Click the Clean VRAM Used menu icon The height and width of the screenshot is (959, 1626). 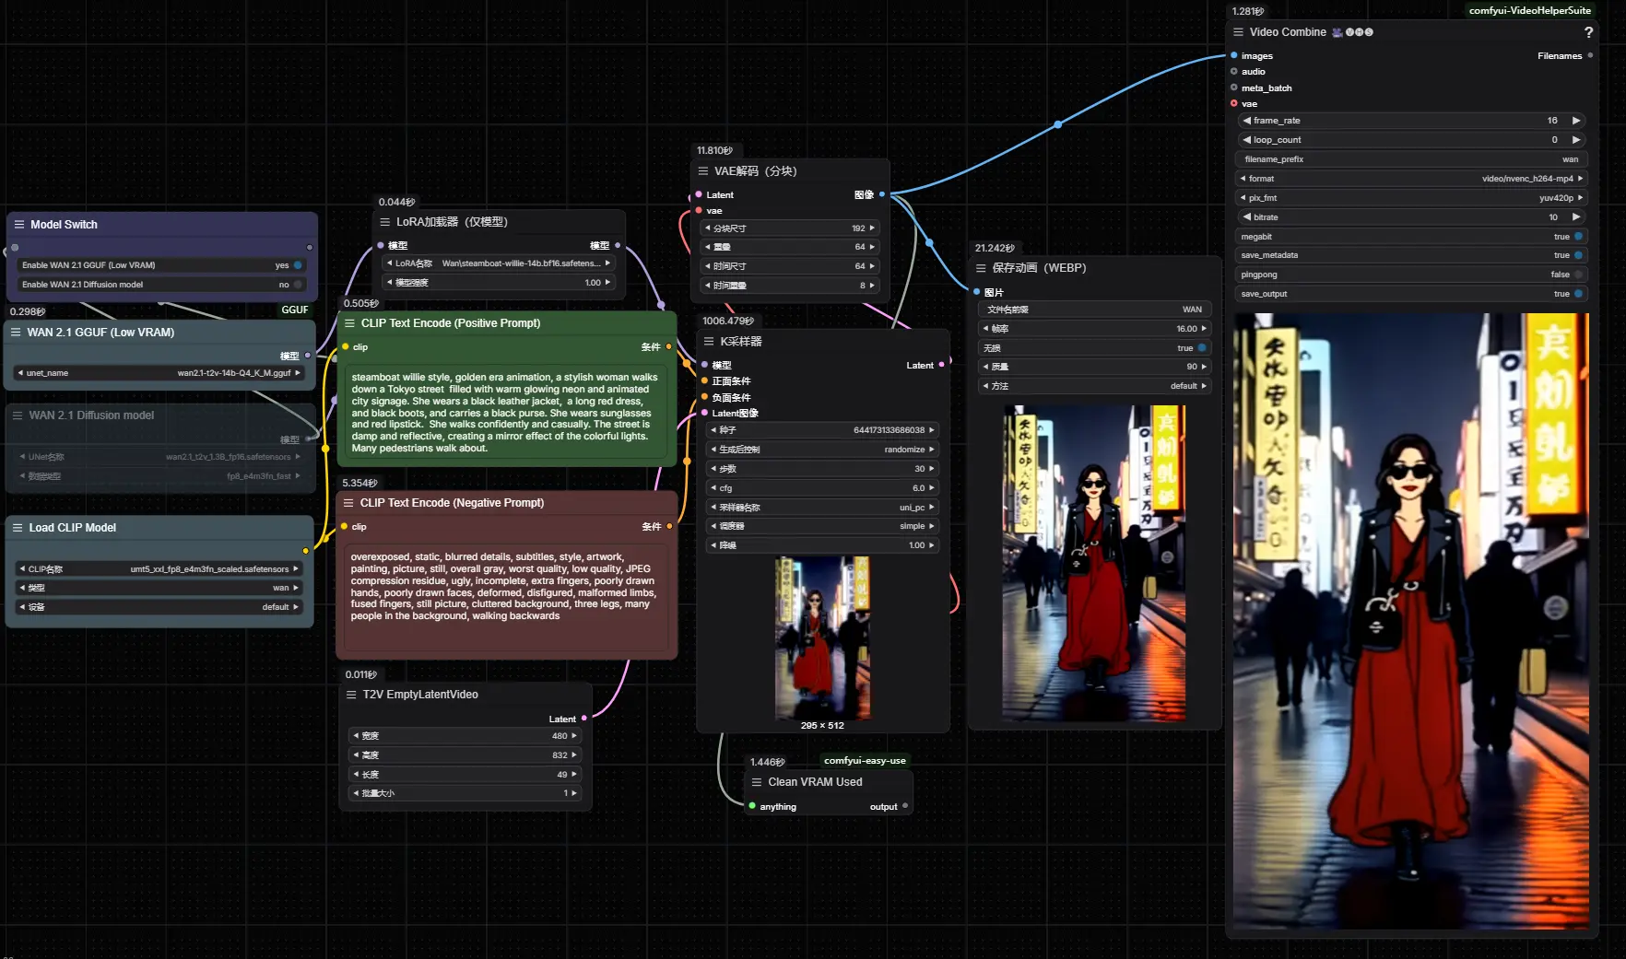coord(757,782)
